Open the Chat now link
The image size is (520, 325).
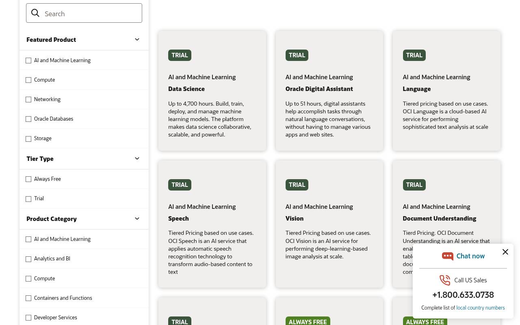pos(470,256)
